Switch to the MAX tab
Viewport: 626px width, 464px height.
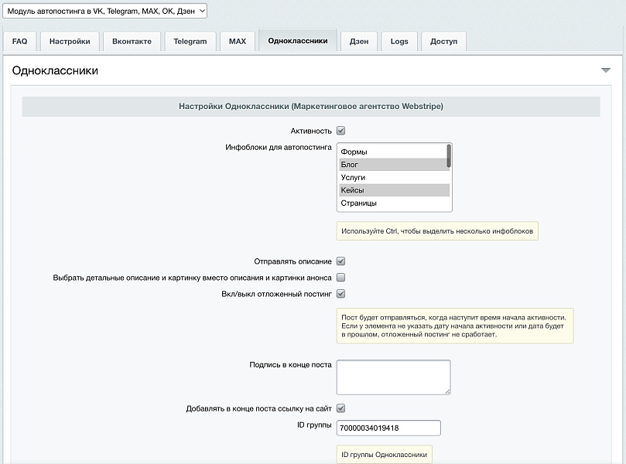[238, 42]
